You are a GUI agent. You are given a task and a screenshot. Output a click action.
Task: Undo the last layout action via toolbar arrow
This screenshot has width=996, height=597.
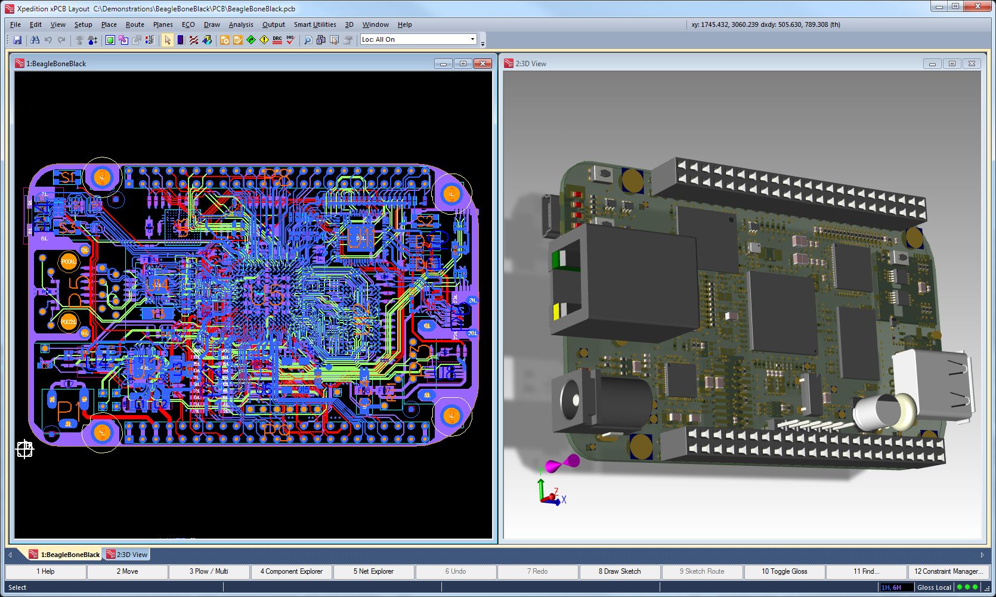[47, 40]
